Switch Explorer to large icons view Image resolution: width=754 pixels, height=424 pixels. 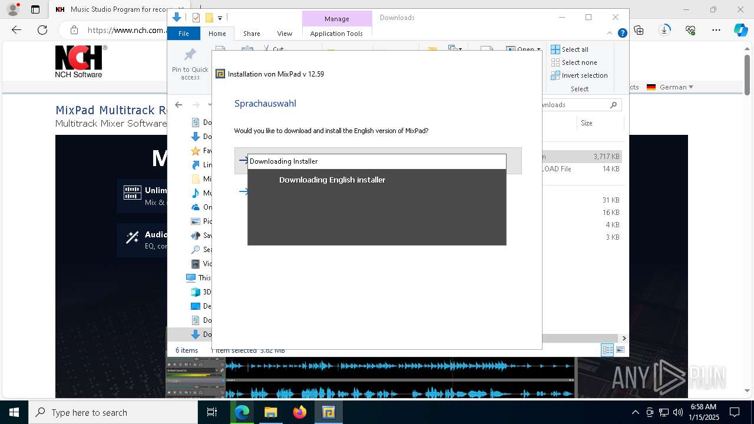point(620,350)
